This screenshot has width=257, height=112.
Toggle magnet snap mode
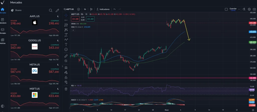coord(66,68)
